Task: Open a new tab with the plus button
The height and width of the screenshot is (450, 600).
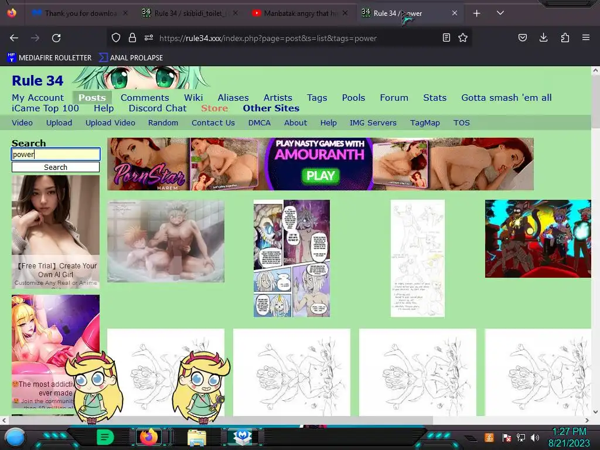Action: point(477,13)
